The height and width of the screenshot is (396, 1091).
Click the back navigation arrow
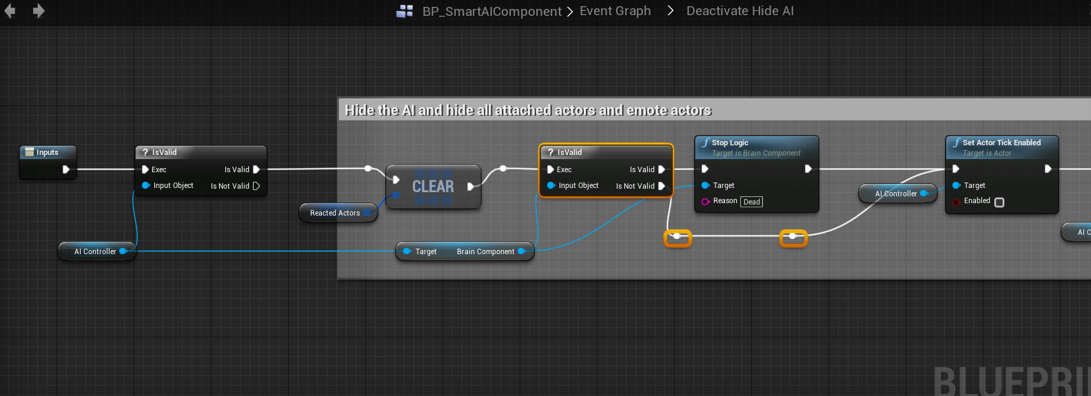pyautogui.click(x=10, y=11)
